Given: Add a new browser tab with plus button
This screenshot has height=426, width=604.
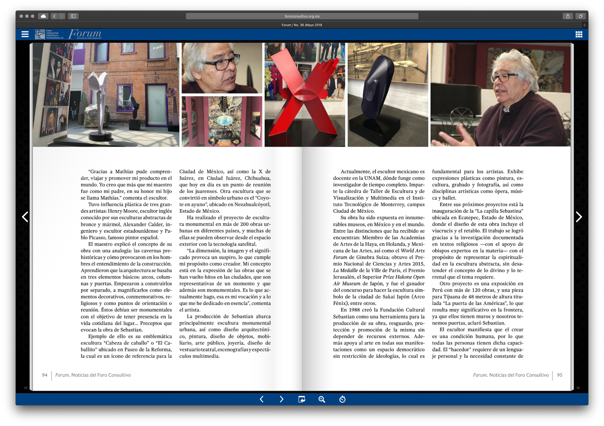Looking at the screenshot, I should (584, 25).
